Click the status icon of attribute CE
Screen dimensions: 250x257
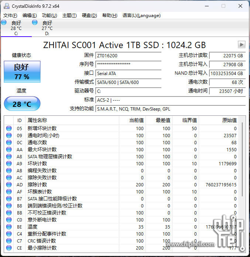(9, 248)
